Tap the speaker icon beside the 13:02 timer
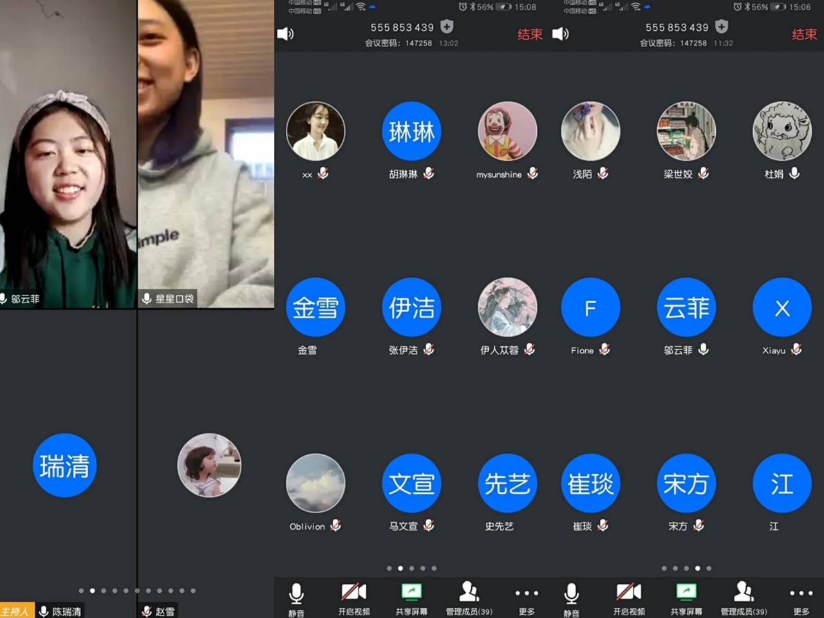 pos(285,34)
